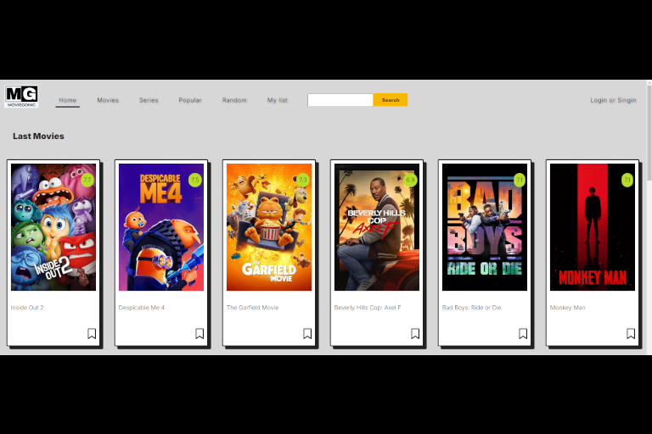This screenshot has width=652, height=434.
Task: Bookmark Beverly Hills Cop: Axel F
Action: (415, 333)
